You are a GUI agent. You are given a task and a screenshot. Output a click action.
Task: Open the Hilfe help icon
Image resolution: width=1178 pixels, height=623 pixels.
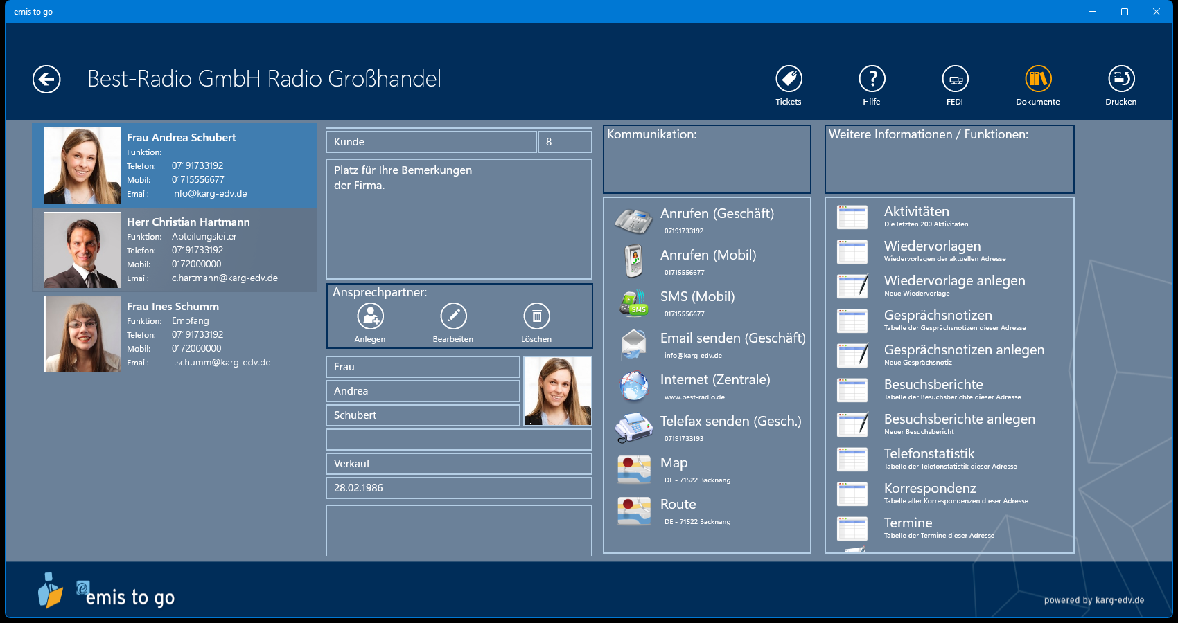872,79
